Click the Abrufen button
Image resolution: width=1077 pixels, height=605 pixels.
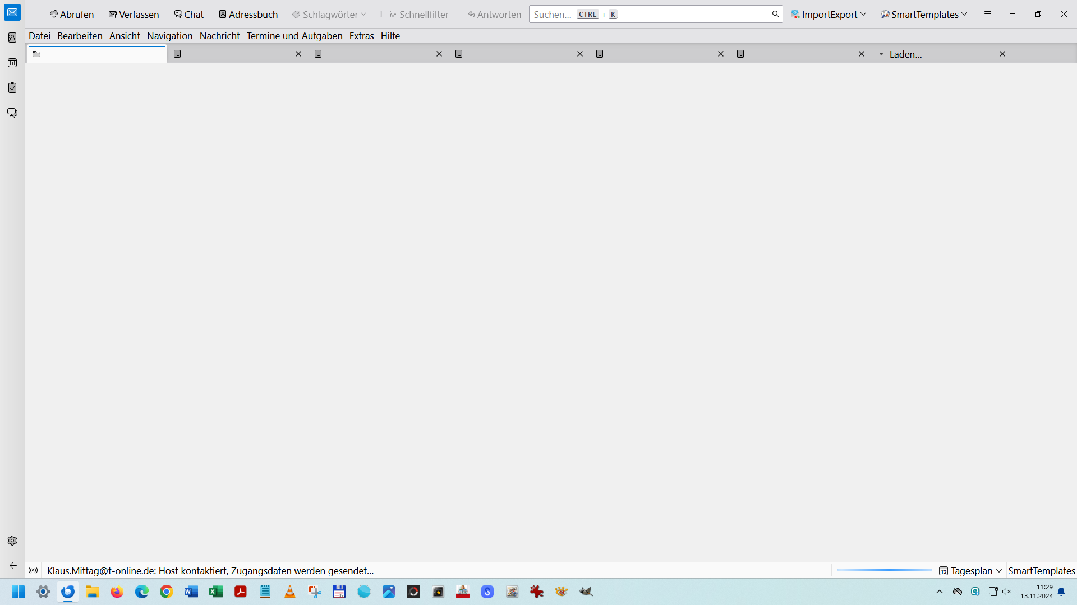(72, 15)
